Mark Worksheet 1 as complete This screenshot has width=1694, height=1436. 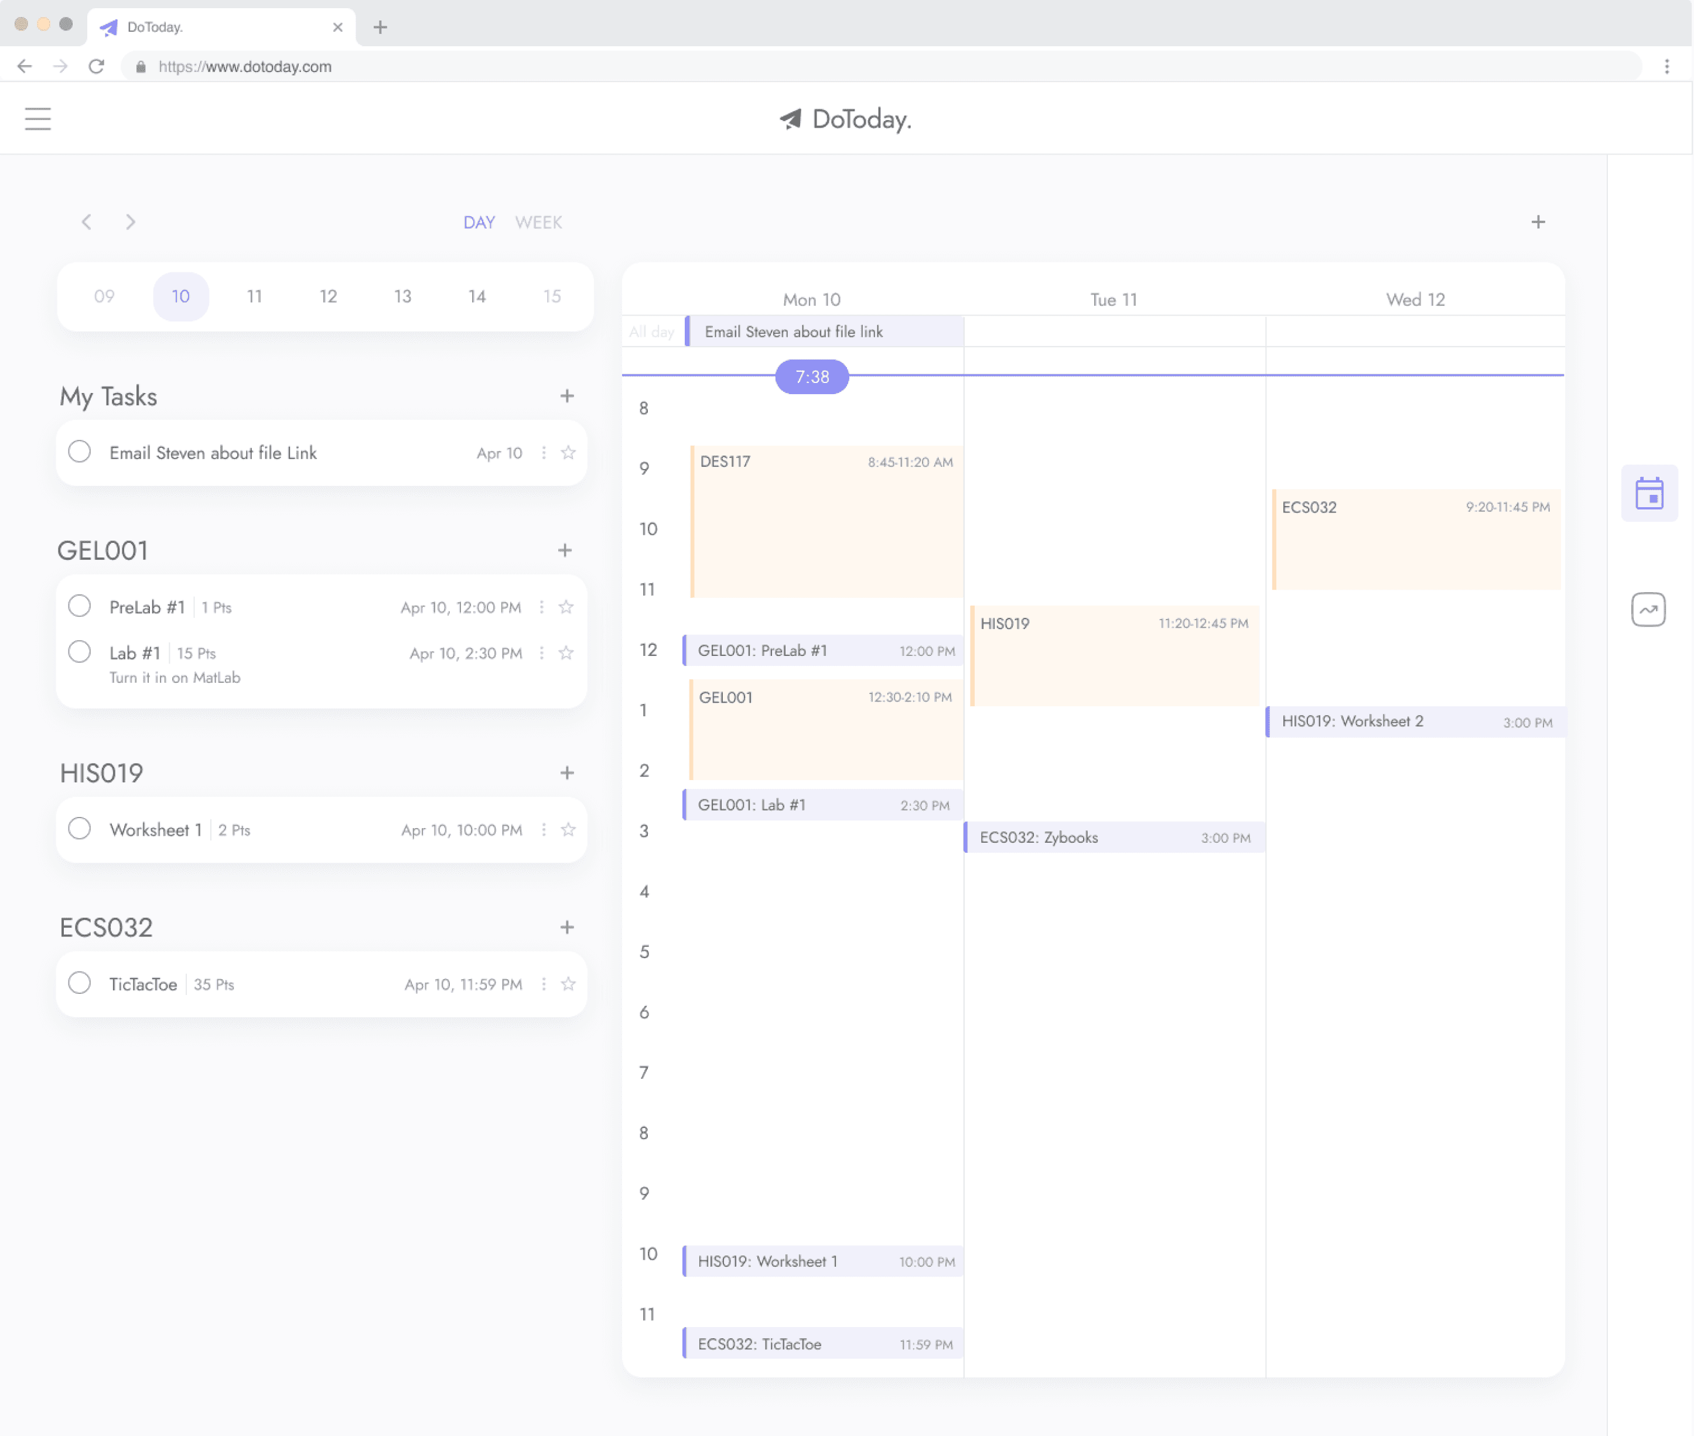click(x=79, y=829)
